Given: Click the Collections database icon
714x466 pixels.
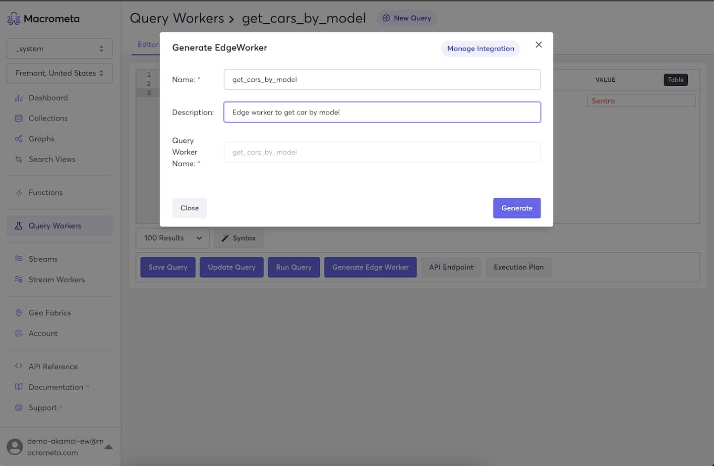Looking at the screenshot, I should pyautogui.click(x=19, y=118).
